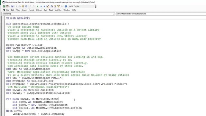Click the 'MAPI: Messaging Application Programming Interface' comment
The image size is (206, 116).
click(x=45, y=72)
